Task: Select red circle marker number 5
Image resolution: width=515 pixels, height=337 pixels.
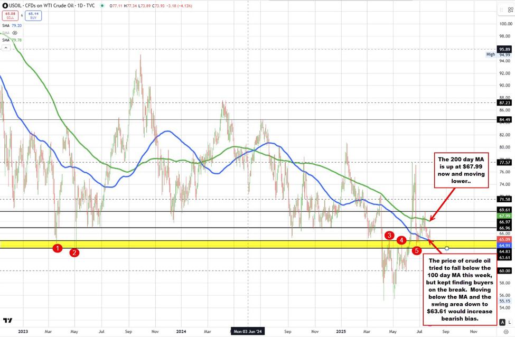Action: 417,250
